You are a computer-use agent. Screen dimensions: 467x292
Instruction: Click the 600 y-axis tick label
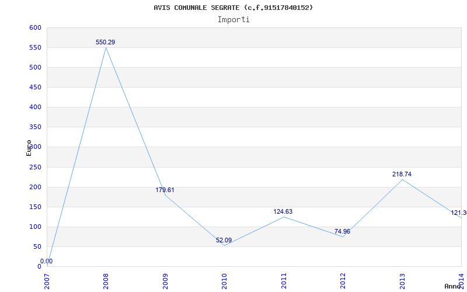coord(35,27)
